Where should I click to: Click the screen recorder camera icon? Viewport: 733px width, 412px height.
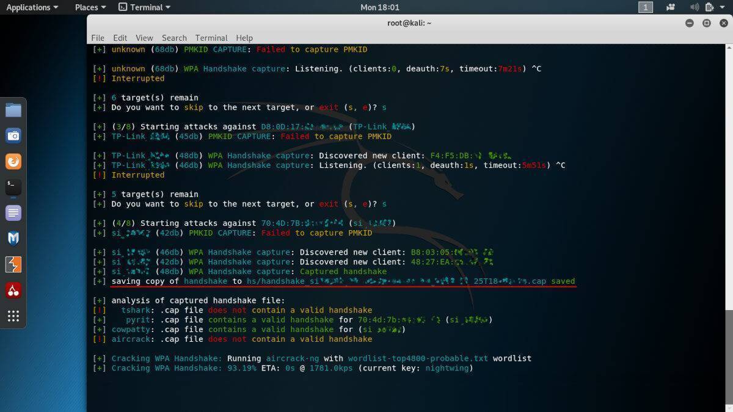pos(671,7)
